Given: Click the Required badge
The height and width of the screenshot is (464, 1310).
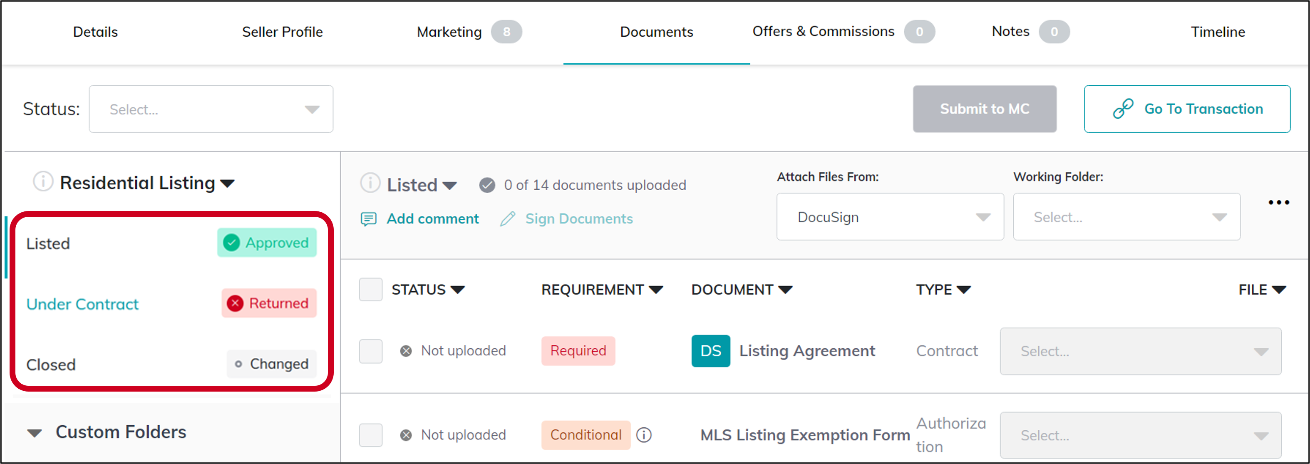Looking at the screenshot, I should pyautogui.click(x=578, y=350).
